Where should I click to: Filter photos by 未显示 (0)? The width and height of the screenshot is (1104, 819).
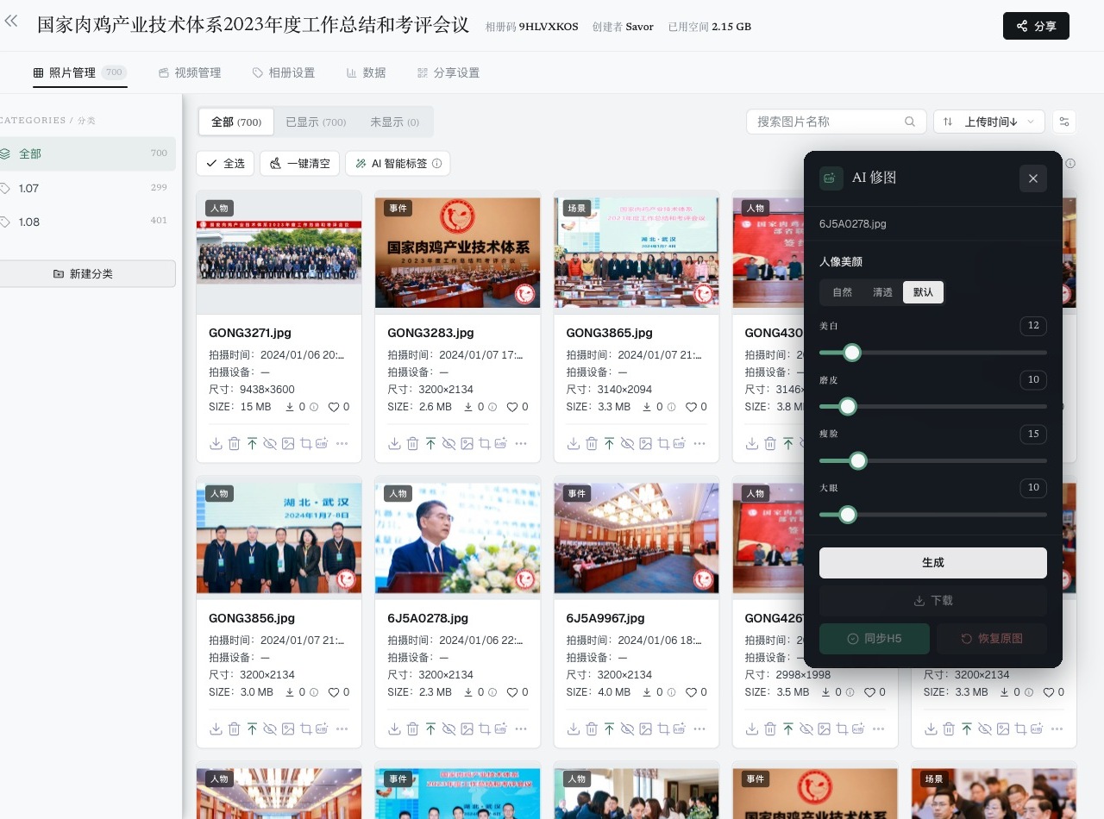pos(394,122)
